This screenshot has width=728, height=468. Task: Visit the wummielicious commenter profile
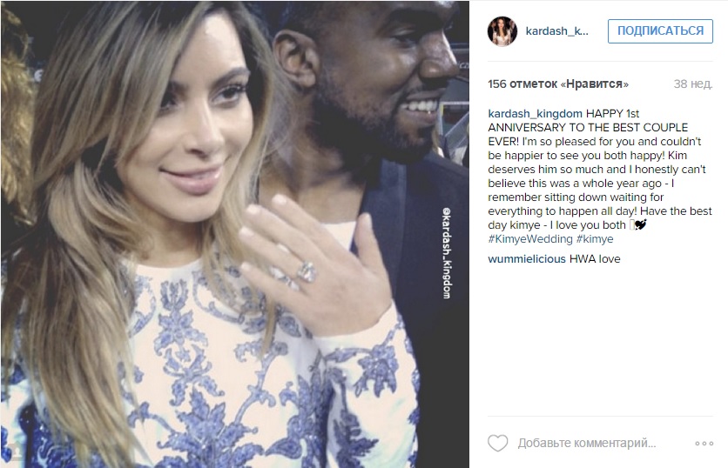point(527,259)
